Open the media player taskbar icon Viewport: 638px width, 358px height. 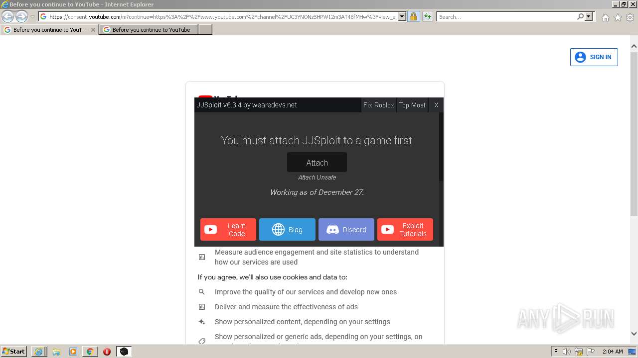tap(73, 352)
